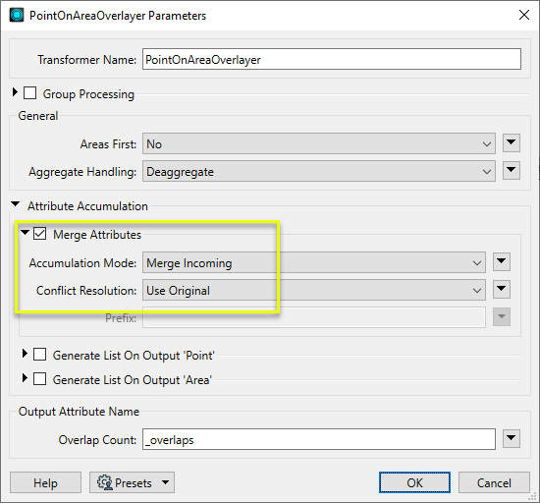Screen dimensions: 540x503
Task: Open the arrow menu beside Overlap Count
Action: point(512,438)
